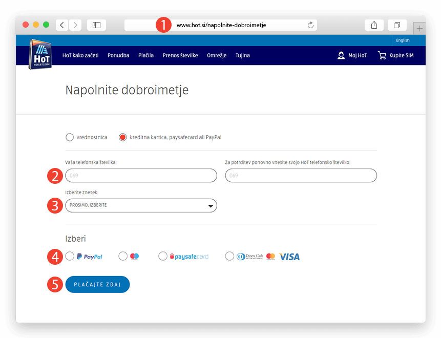Select the vrednostnica radio option
Image resolution: width=441 pixels, height=338 pixels.
coord(70,137)
